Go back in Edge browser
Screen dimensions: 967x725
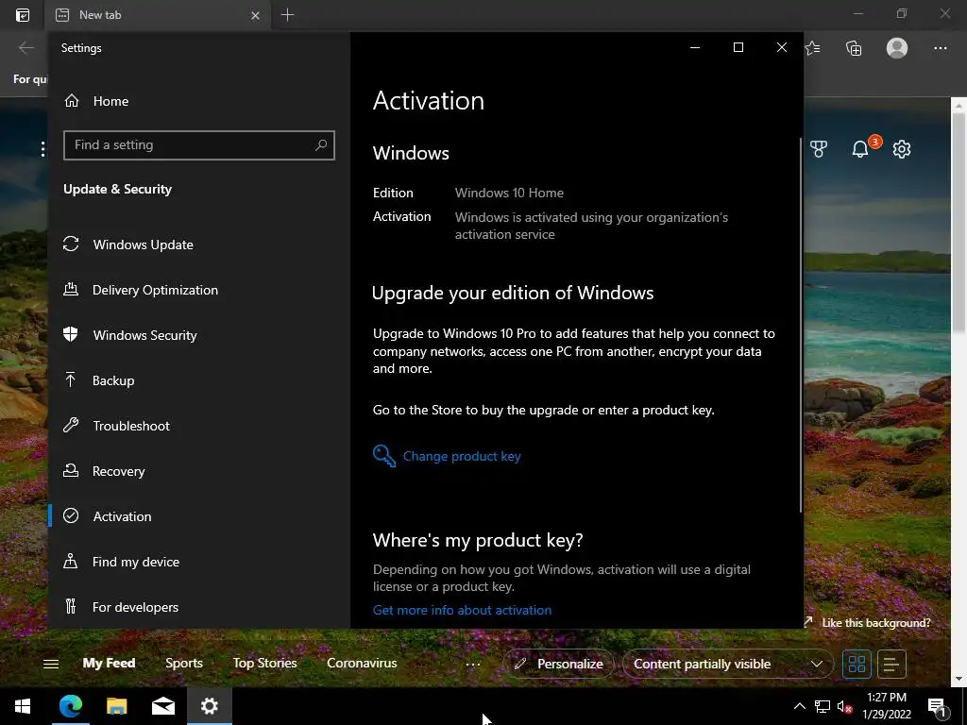point(25,48)
